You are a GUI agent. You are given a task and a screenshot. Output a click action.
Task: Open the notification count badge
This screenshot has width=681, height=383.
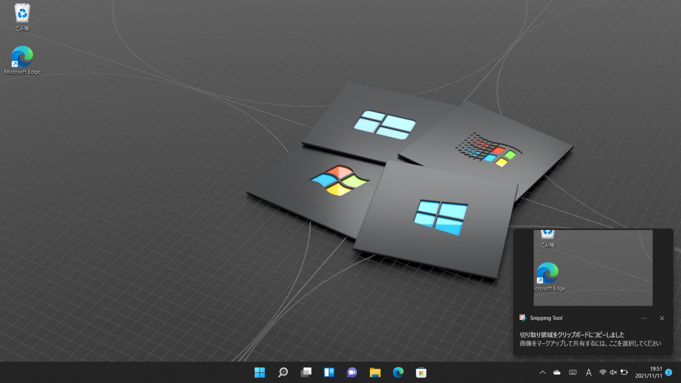(669, 372)
